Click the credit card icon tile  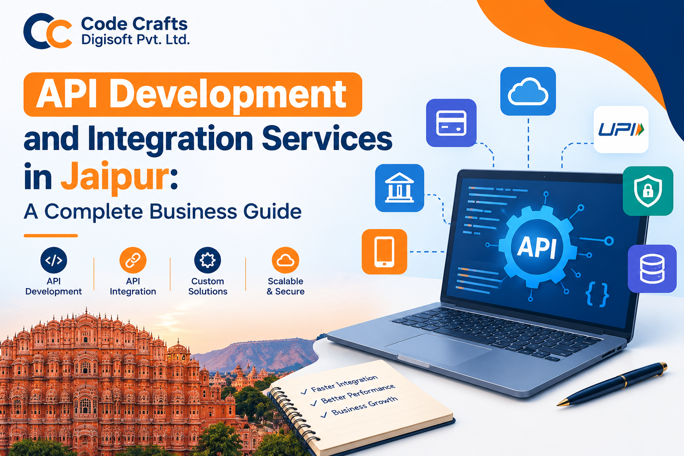(451, 123)
